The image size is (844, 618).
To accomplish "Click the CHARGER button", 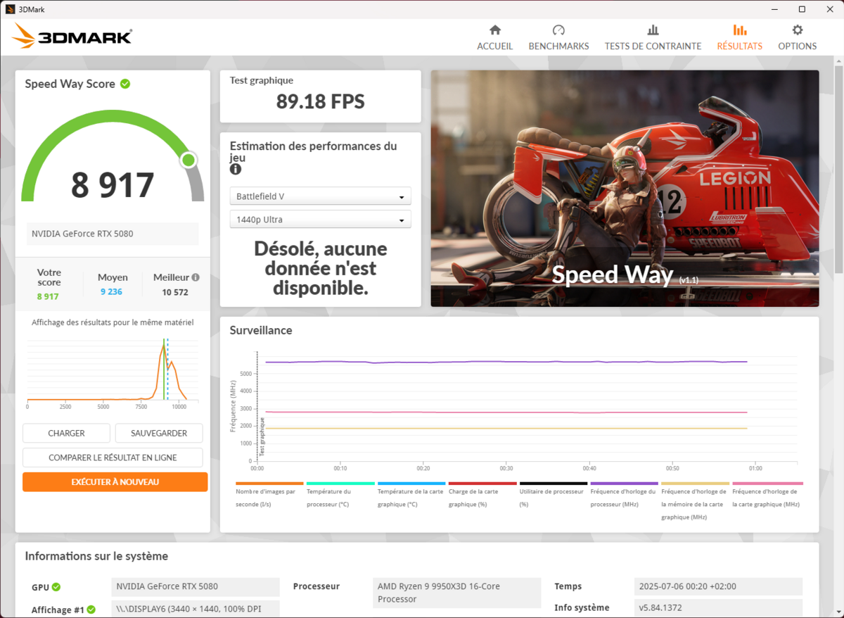I will click(x=66, y=434).
